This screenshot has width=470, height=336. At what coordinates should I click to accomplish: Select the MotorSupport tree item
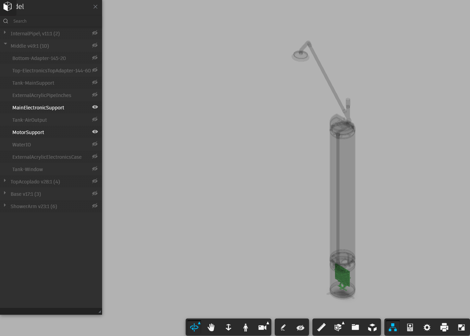coord(28,132)
